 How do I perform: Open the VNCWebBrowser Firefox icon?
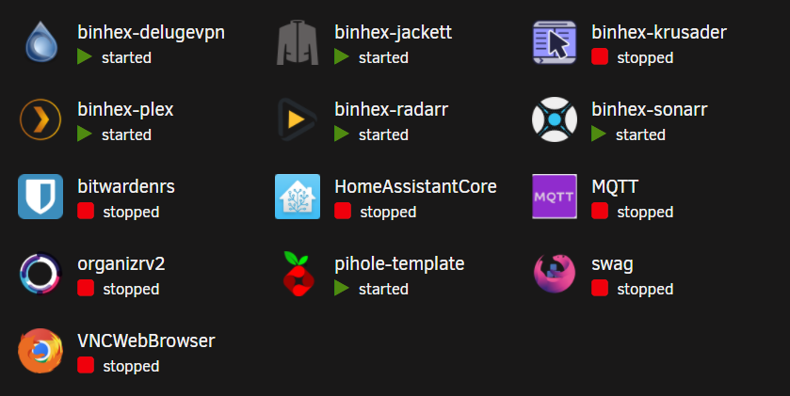point(40,351)
